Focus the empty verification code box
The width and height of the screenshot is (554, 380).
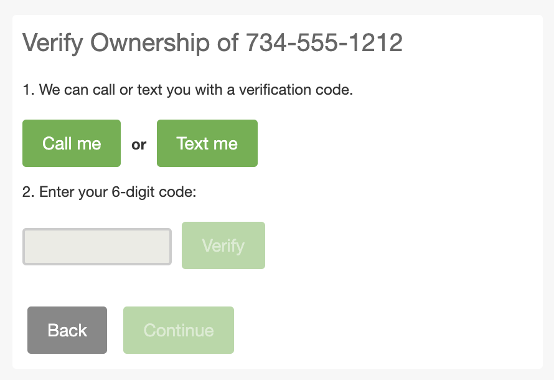(x=96, y=246)
